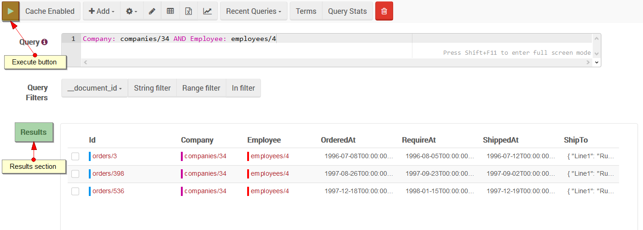Open the Add dropdown
Viewport: 643px width, 230px height.
101,11
